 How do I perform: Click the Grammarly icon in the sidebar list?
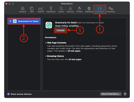point(15,21)
